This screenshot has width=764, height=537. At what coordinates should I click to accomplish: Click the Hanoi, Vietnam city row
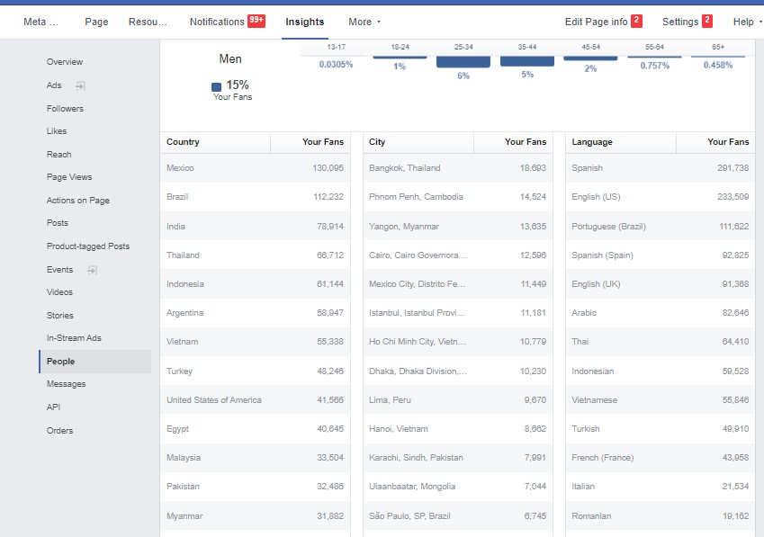pyautogui.click(x=457, y=429)
